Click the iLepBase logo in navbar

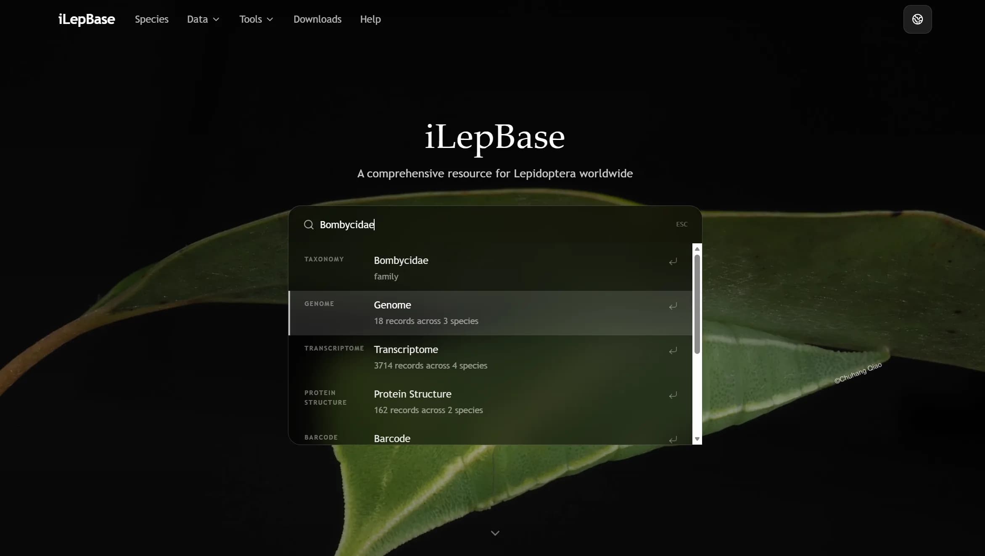pos(86,19)
